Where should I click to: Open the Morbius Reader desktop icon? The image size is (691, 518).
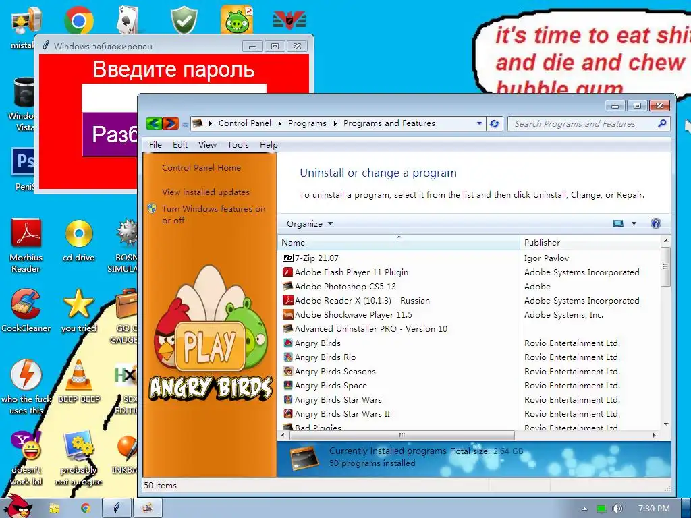tap(26, 246)
